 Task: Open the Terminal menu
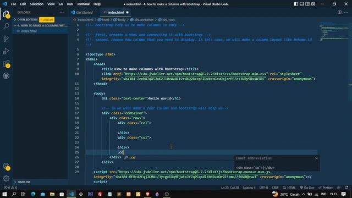[x=83, y=4]
